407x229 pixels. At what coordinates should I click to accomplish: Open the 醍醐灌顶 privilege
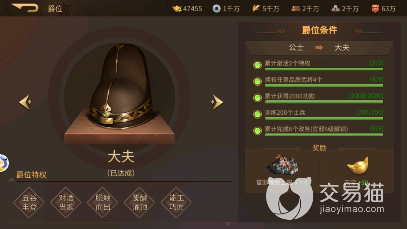coord(140,202)
